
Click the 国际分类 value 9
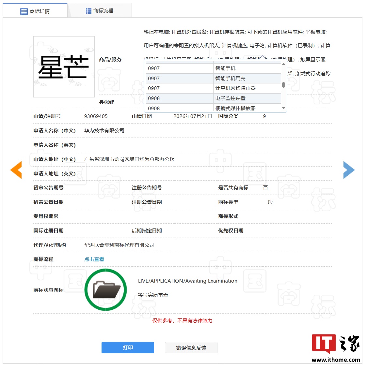[264, 116]
